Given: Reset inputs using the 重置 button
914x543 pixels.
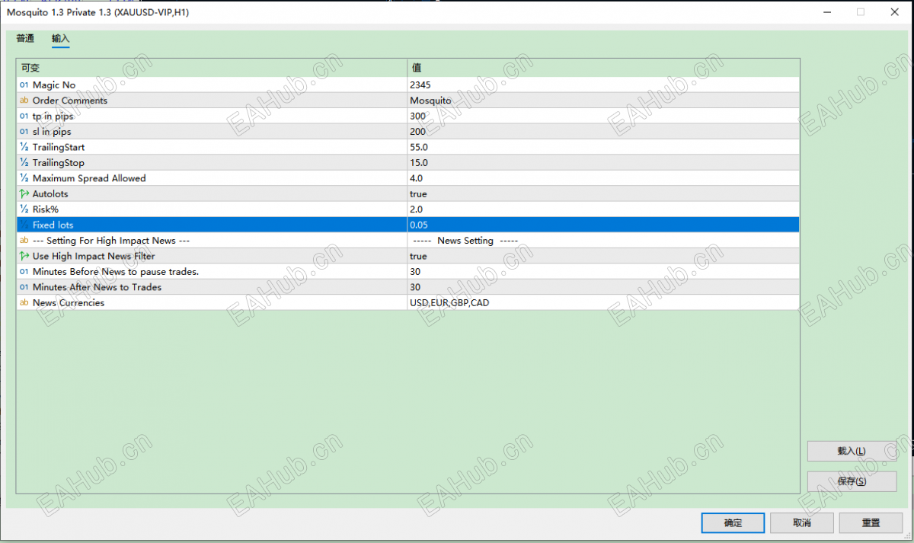Looking at the screenshot, I should (x=871, y=523).
